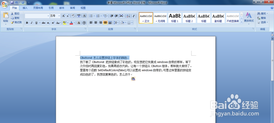
Task: Toggle bold formatting
Action: click(x=27, y=23)
